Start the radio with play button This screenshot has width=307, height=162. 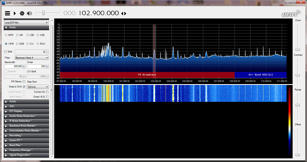tap(15, 13)
